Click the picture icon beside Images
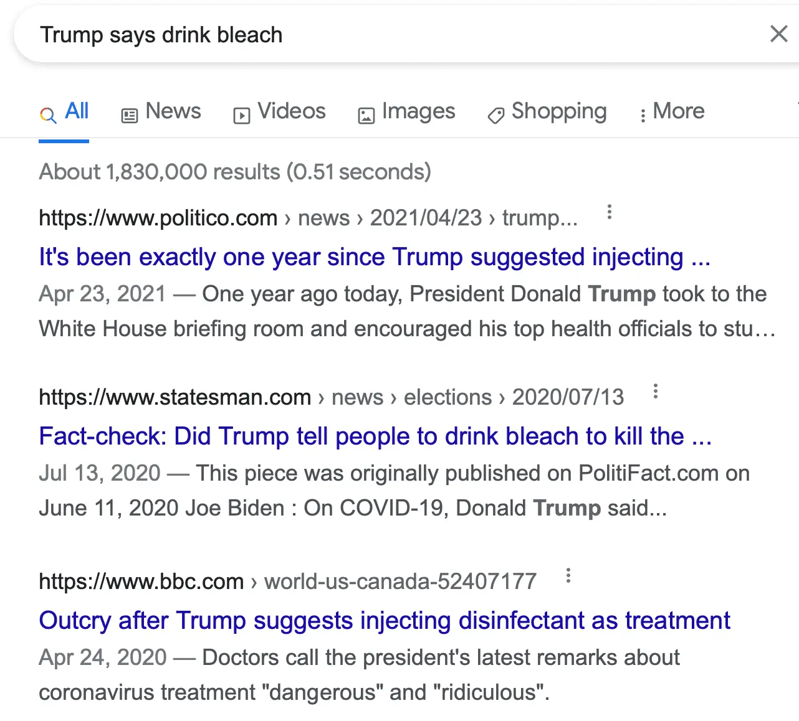The width and height of the screenshot is (799, 721). point(366,115)
